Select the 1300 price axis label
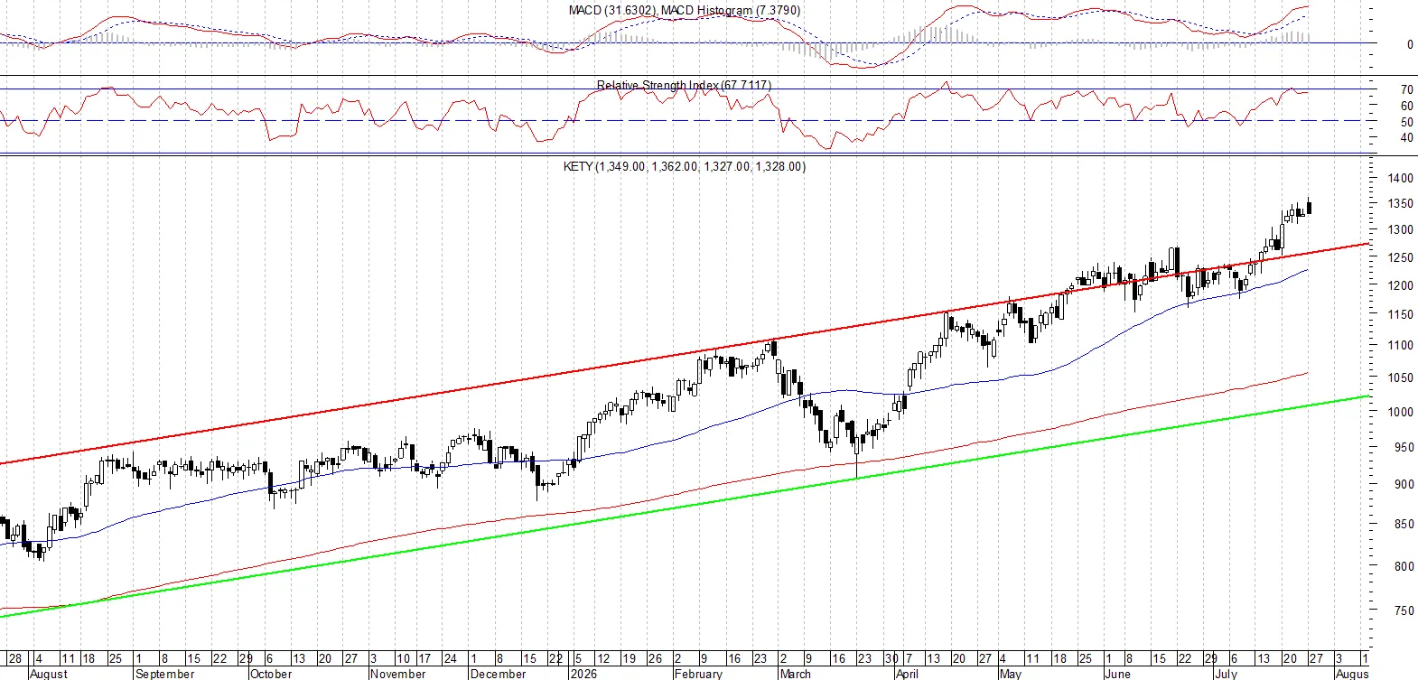Viewport: 1418px width, 680px height. (x=1401, y=230)
